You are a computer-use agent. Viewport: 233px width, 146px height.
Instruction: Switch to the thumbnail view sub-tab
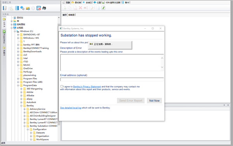[71, 15]
